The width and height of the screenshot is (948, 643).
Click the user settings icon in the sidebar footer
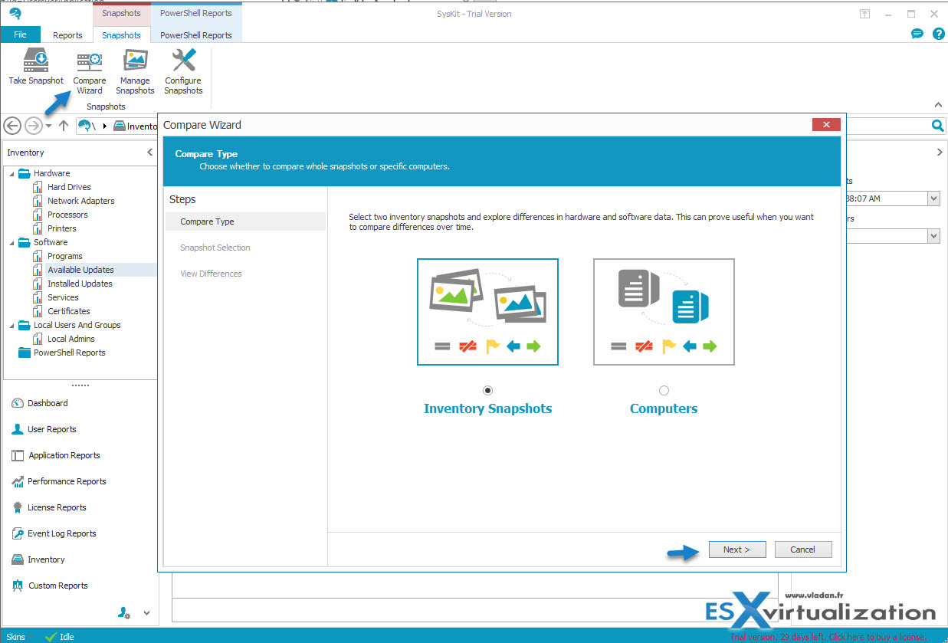coord(124,612)
